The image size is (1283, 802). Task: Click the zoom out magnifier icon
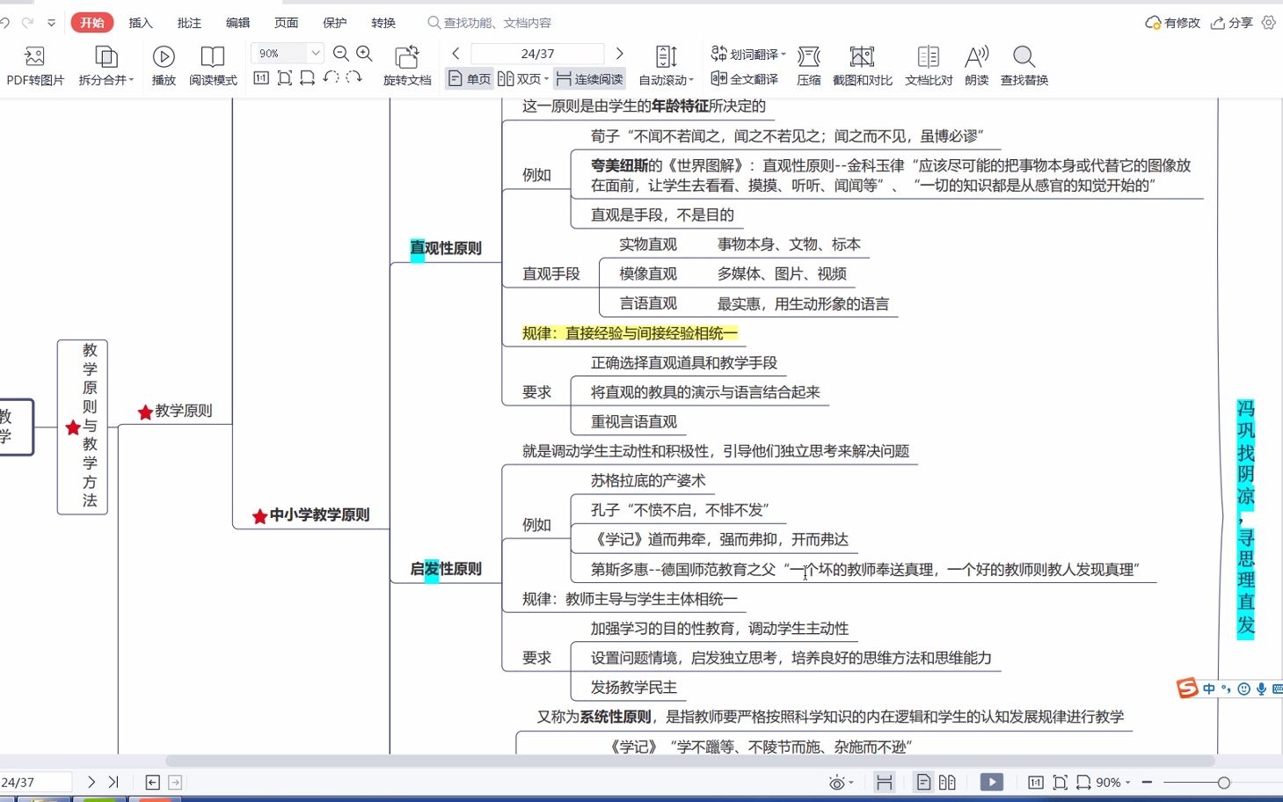341,54
